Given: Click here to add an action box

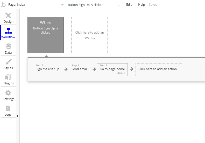Looking at the screenshot, I should point(159,69).
